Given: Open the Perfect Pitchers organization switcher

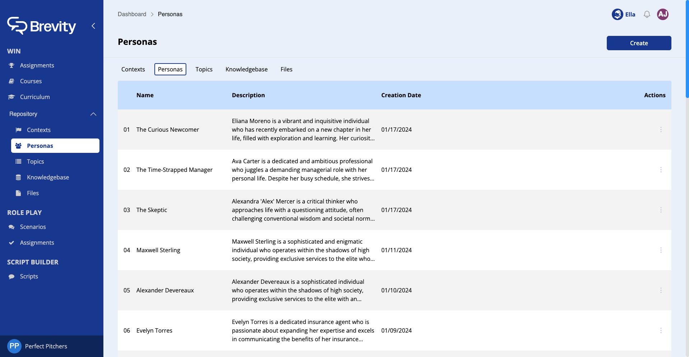Looking at the screenshot, I should coord(46,346).
